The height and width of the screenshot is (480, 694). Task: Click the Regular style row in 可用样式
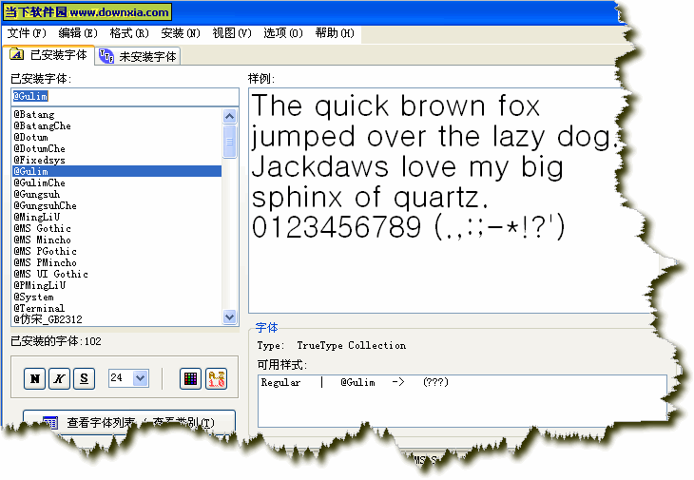click(x=354, y=383)
